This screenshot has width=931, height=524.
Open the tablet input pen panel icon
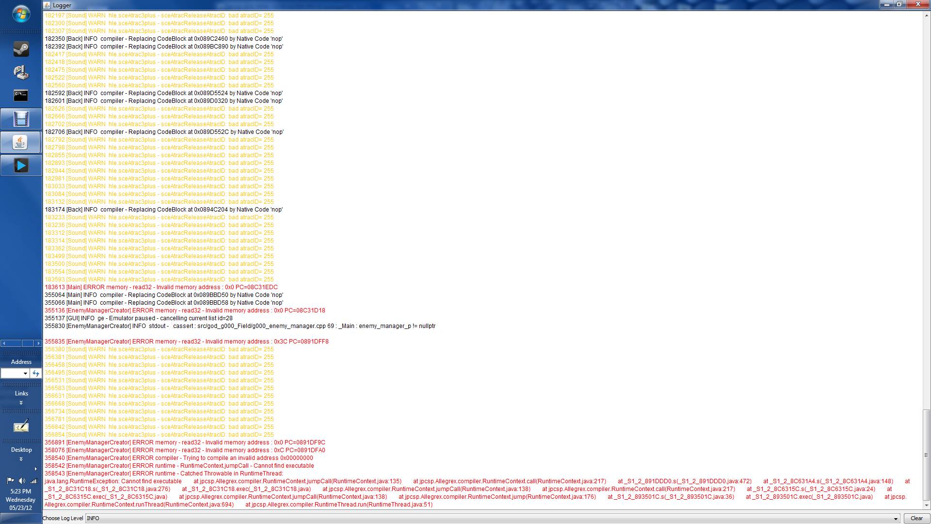21,426
